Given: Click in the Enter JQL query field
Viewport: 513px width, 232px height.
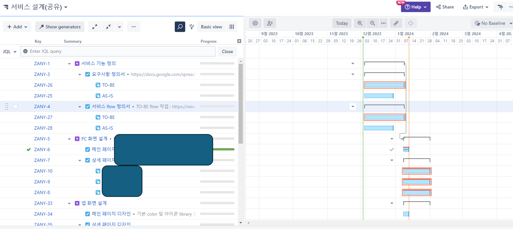Looking at the screenshot, I should coord(118,51).
